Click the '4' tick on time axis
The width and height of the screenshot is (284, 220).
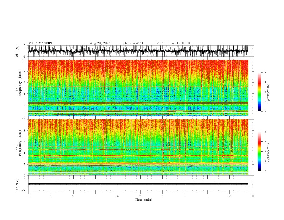[x=118, y=196]
